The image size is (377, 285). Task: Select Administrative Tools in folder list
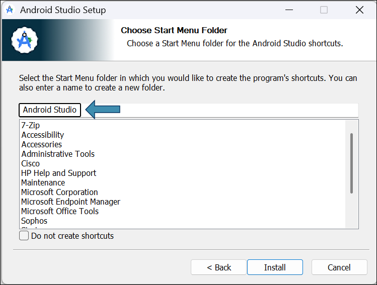coord(58,154)
